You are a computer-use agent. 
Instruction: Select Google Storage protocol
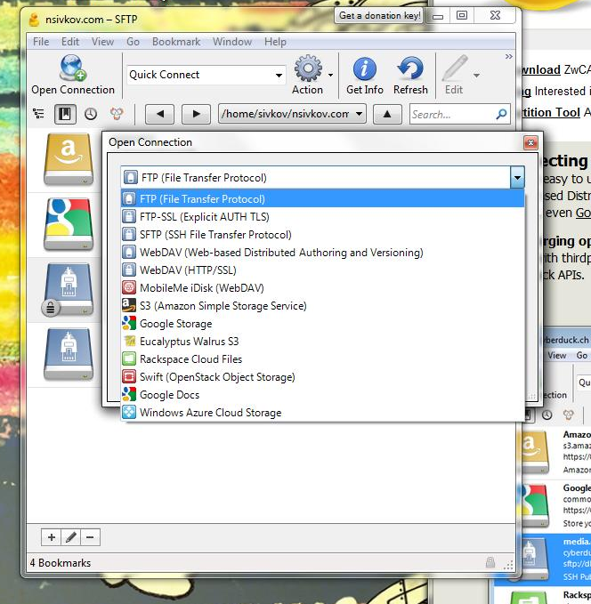tap(323, 323)
